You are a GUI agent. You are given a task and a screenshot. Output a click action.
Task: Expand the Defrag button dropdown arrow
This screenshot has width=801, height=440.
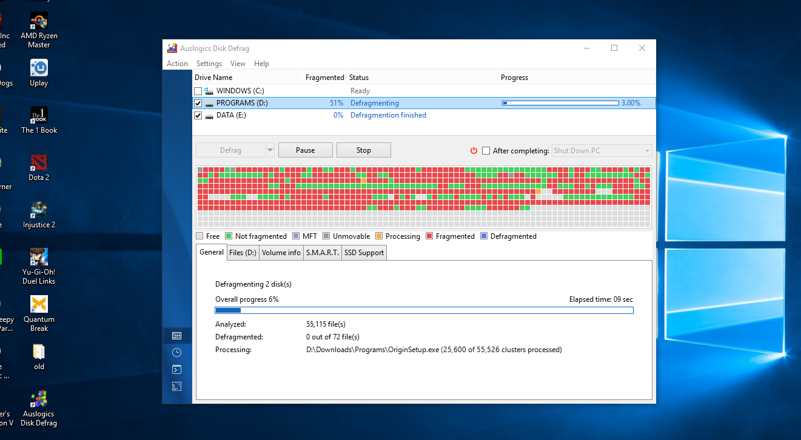tap(270, 150)
